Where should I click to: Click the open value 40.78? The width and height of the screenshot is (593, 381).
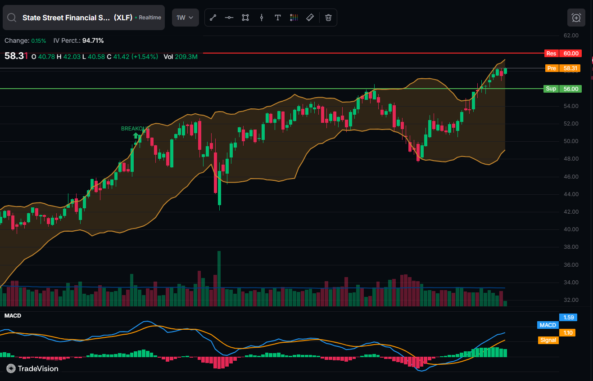pos(46,57)
